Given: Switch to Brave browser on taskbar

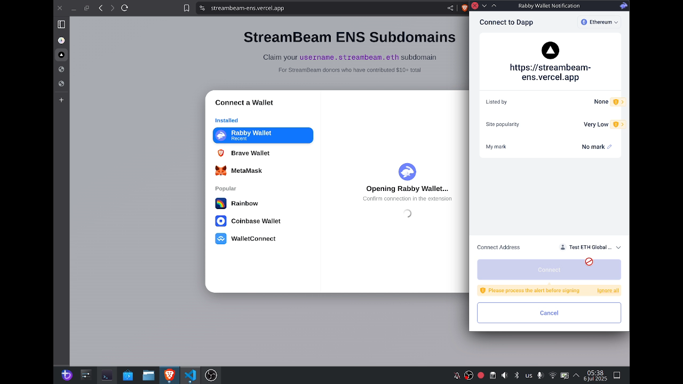Looking at the screenshot, I should [x=169, y=375].
